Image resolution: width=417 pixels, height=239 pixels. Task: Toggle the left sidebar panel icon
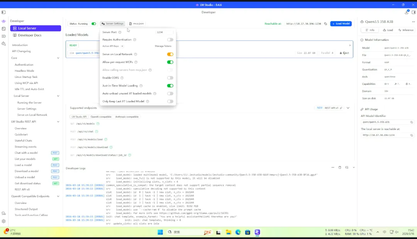[x=3, y=12]
